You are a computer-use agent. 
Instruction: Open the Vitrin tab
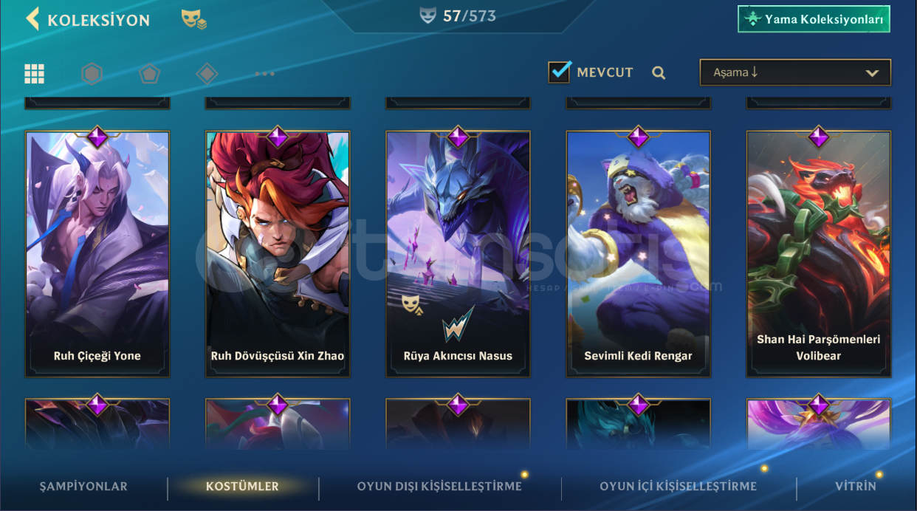[856, 487]
